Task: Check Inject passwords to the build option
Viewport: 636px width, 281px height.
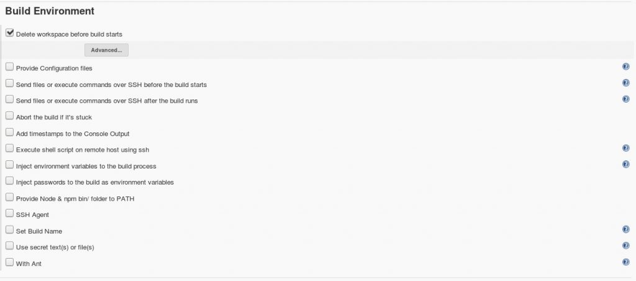Action: [x=10, y=181]
